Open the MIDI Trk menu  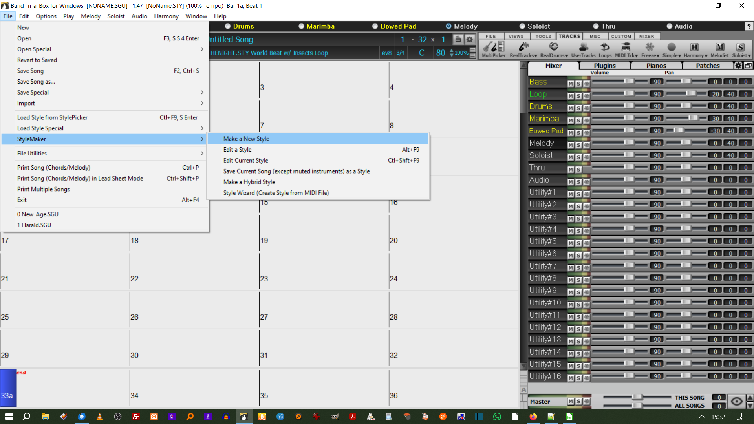click(626, 49)
